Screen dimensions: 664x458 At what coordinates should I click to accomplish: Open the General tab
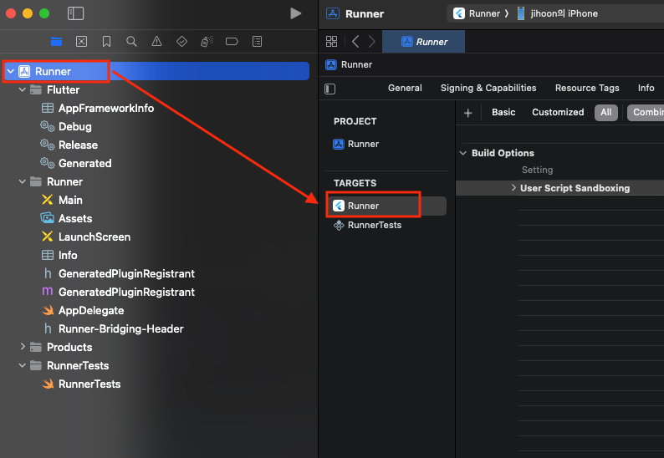coord(405,88)
